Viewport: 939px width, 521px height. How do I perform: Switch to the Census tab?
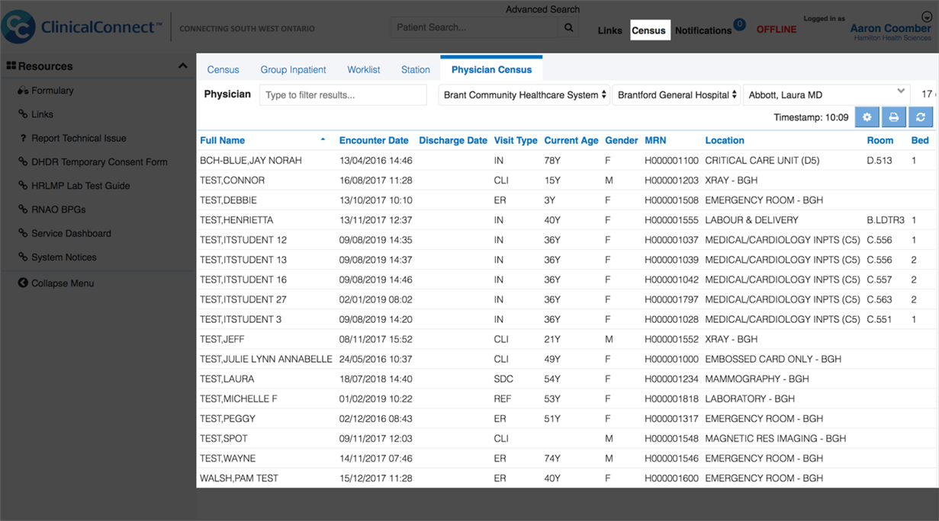[223, 69]
